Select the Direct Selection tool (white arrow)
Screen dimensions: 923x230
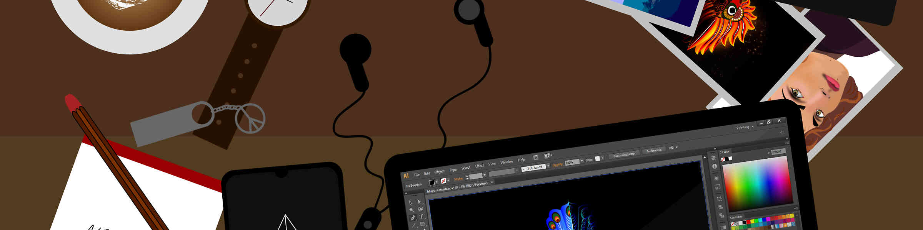(419, 202)
